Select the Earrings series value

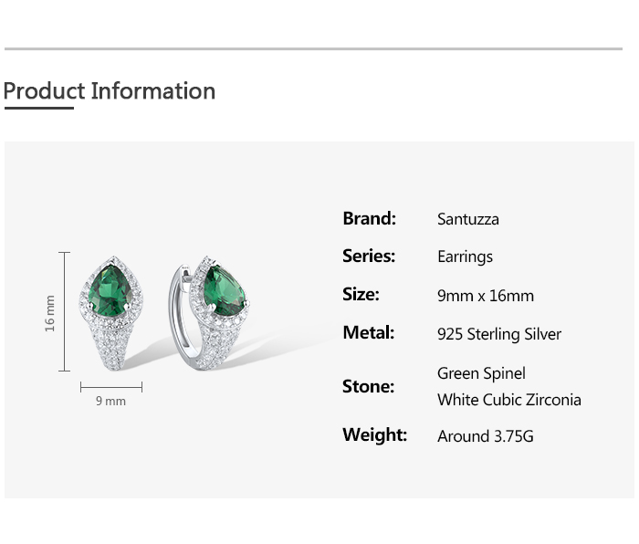465,257
